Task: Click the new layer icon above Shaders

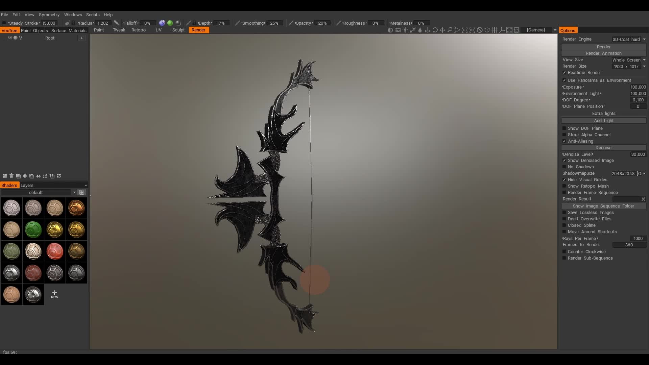Action: coord(5,176)
